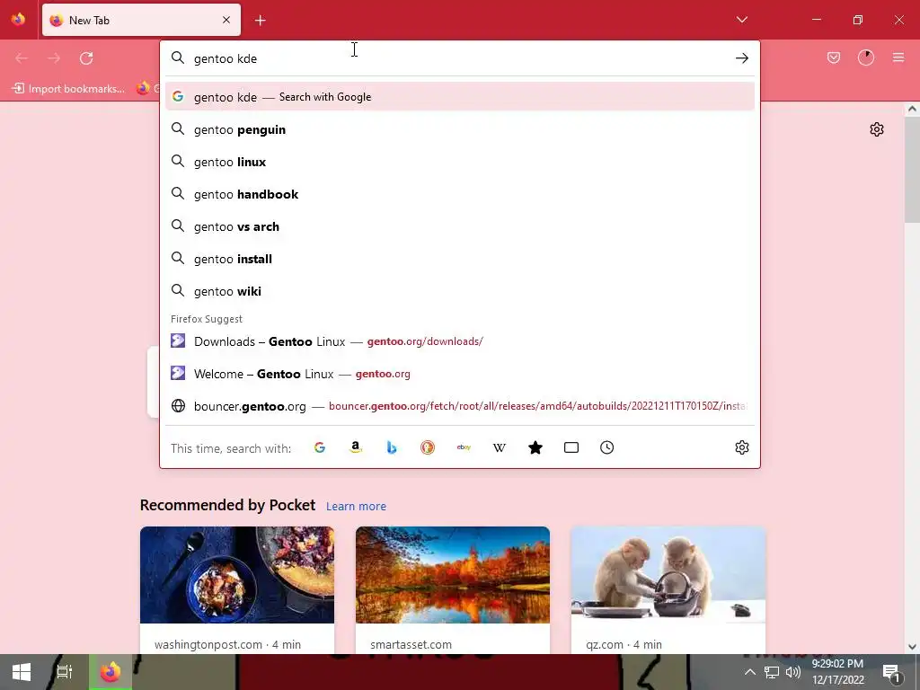Image resolution: width=920 pixels, height=690 pixels.
Task: Click the forward navigation arrow
Action: tap(54, 58)
